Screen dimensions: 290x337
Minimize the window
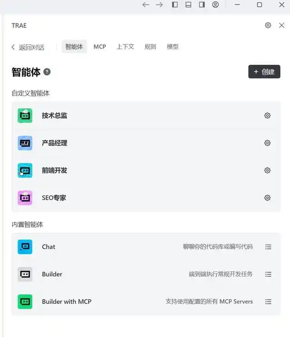pyautogui.click(x=237, y=5)
